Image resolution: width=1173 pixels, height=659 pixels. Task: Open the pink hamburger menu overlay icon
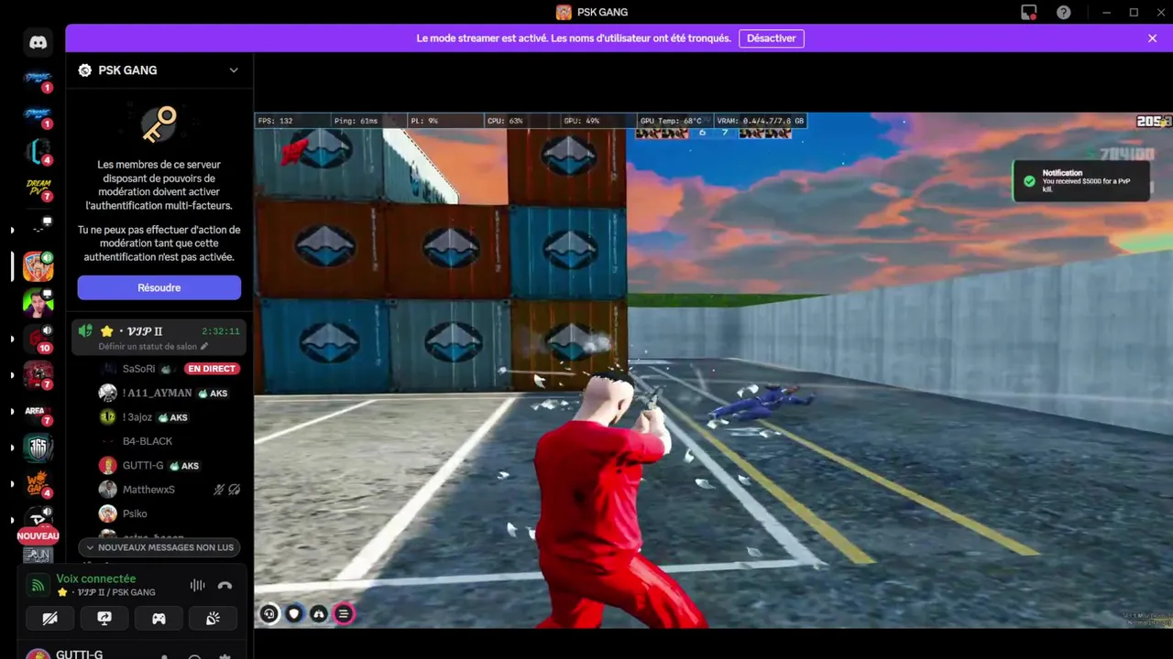coord(344,614)
